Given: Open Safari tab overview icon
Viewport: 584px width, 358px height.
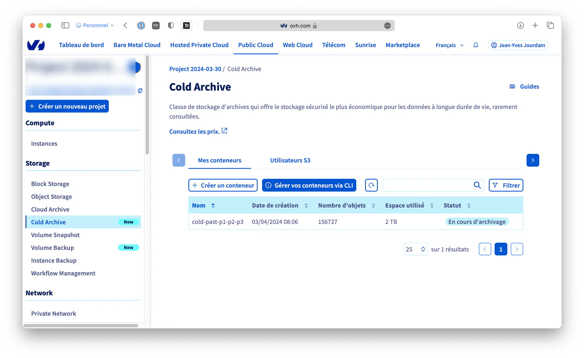Looking at the screenshot, I should 550,25.
